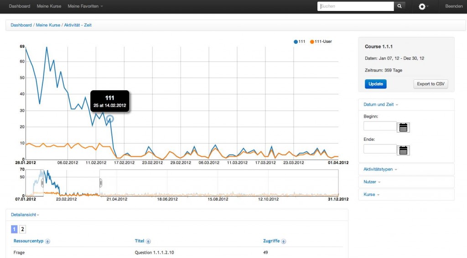This screenshot has width=467, height=258.
Task: Collapse the Datum und Zeit section
Action: [380, 104]
